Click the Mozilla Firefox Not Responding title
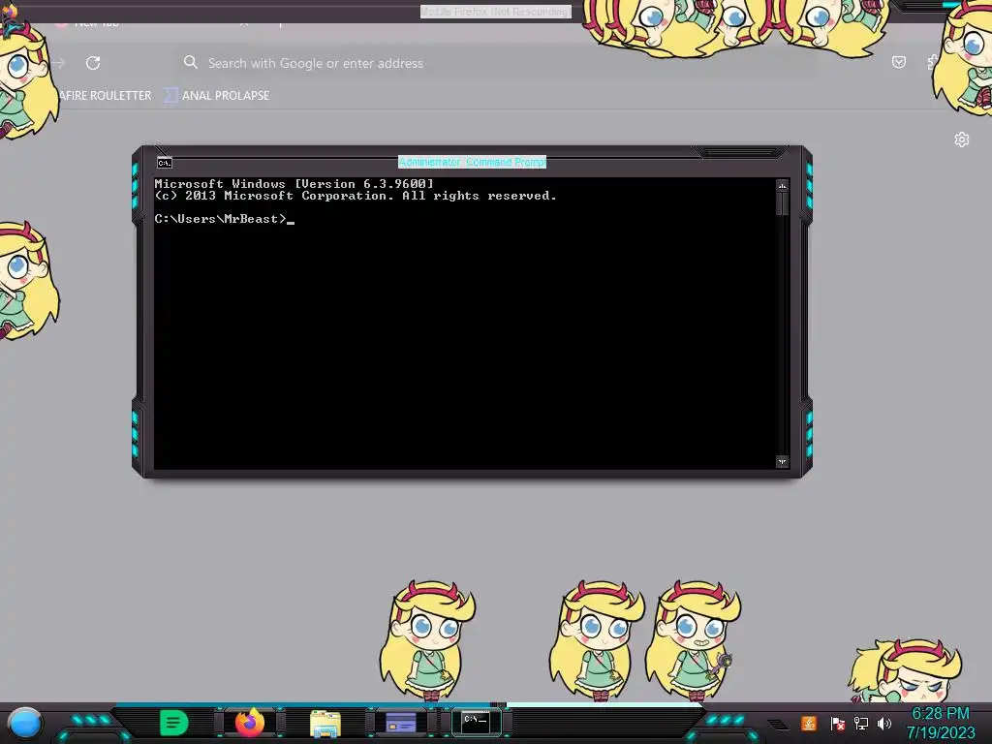Viewport: 992px width, 744px height. 496,12
